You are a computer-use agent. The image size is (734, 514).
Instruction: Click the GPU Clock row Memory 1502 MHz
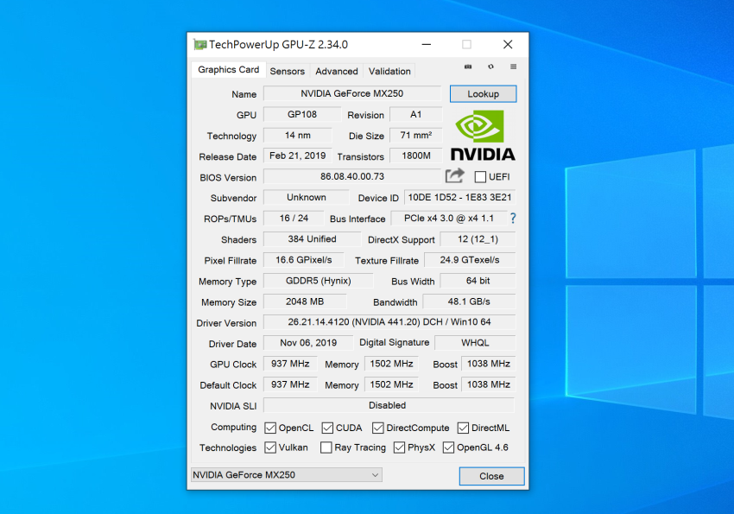point(392,364)
